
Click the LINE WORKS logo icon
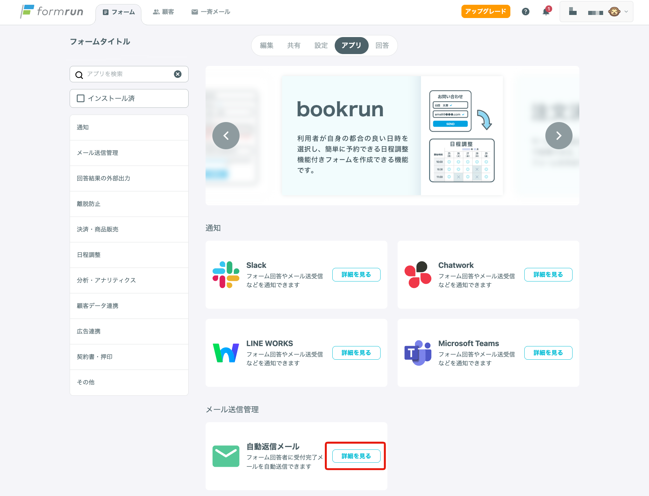pos(226,353)
